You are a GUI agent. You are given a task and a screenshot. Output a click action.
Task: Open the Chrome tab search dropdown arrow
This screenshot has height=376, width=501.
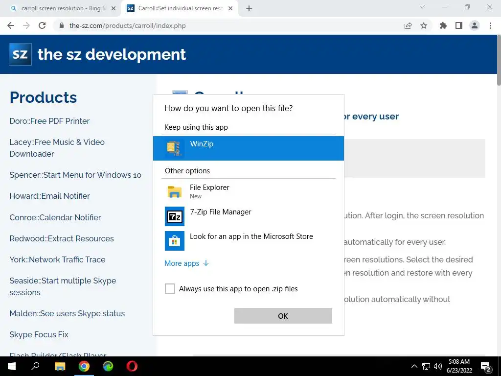point(422,7)
